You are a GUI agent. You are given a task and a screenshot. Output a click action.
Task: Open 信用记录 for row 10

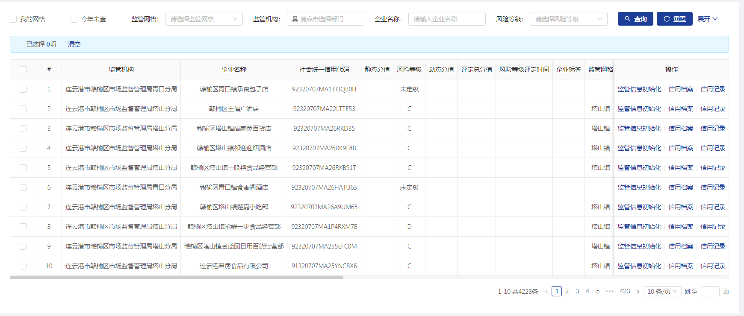(x=713, y=266)
